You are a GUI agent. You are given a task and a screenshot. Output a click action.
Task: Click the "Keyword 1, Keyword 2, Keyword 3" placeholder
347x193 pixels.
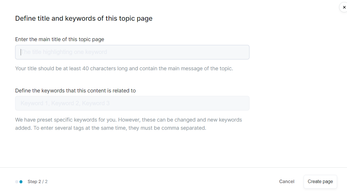[x=65, y=103]
